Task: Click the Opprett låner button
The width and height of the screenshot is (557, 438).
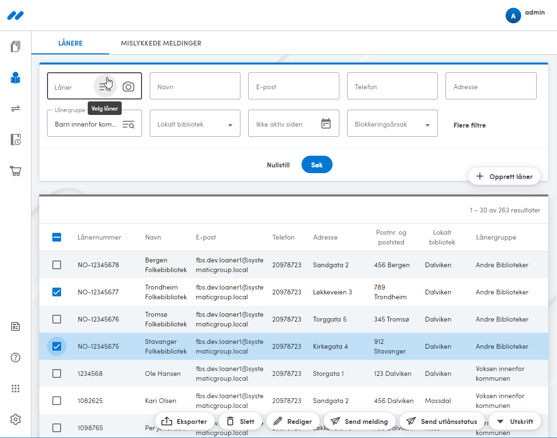Action: click(505, 177)
